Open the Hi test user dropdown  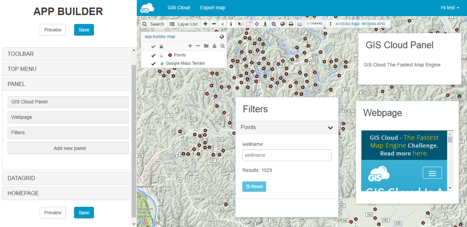(x=450, y=8)
